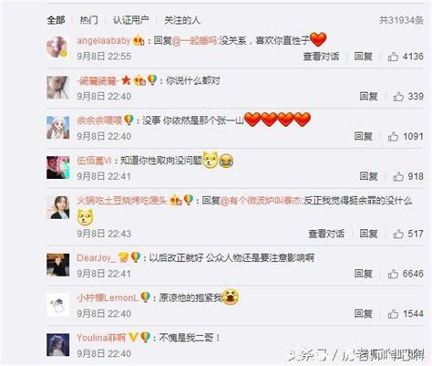The height and width of the screenshot is (366, 432).
Task: Open 查看对话 on angelaababy's reply
Action: coord(321,57)
